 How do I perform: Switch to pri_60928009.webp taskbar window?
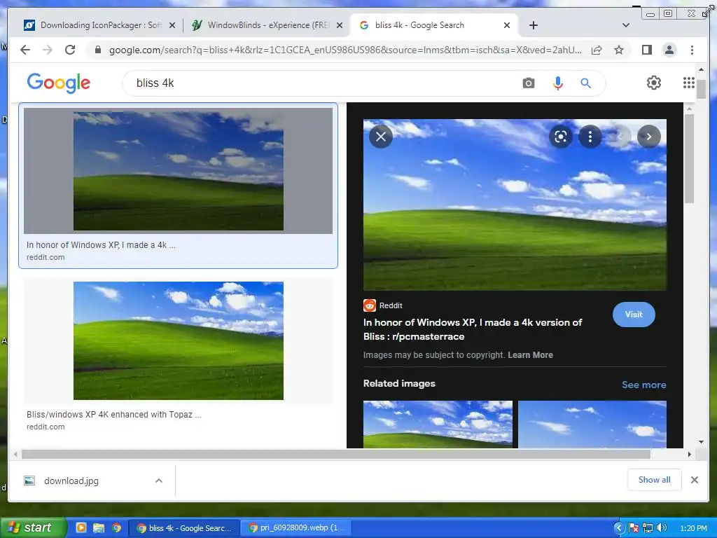pos(296,527)
